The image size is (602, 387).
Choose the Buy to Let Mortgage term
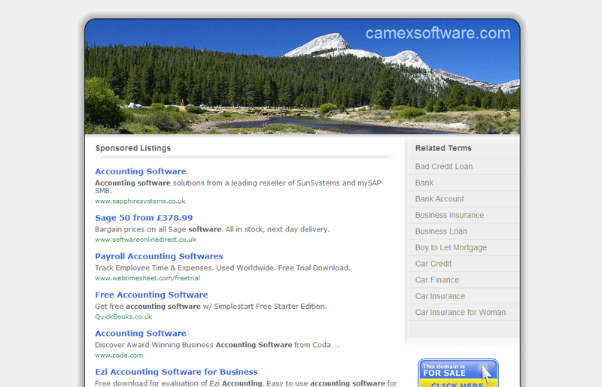[x=451, y=247]
